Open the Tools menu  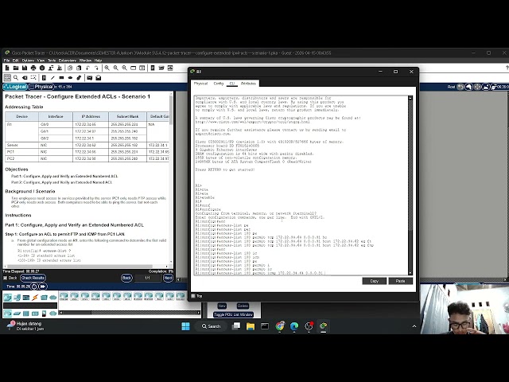pos(52,60)
